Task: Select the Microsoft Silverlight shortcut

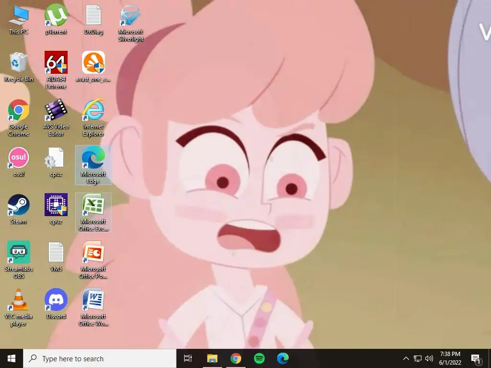Action: 131,23
